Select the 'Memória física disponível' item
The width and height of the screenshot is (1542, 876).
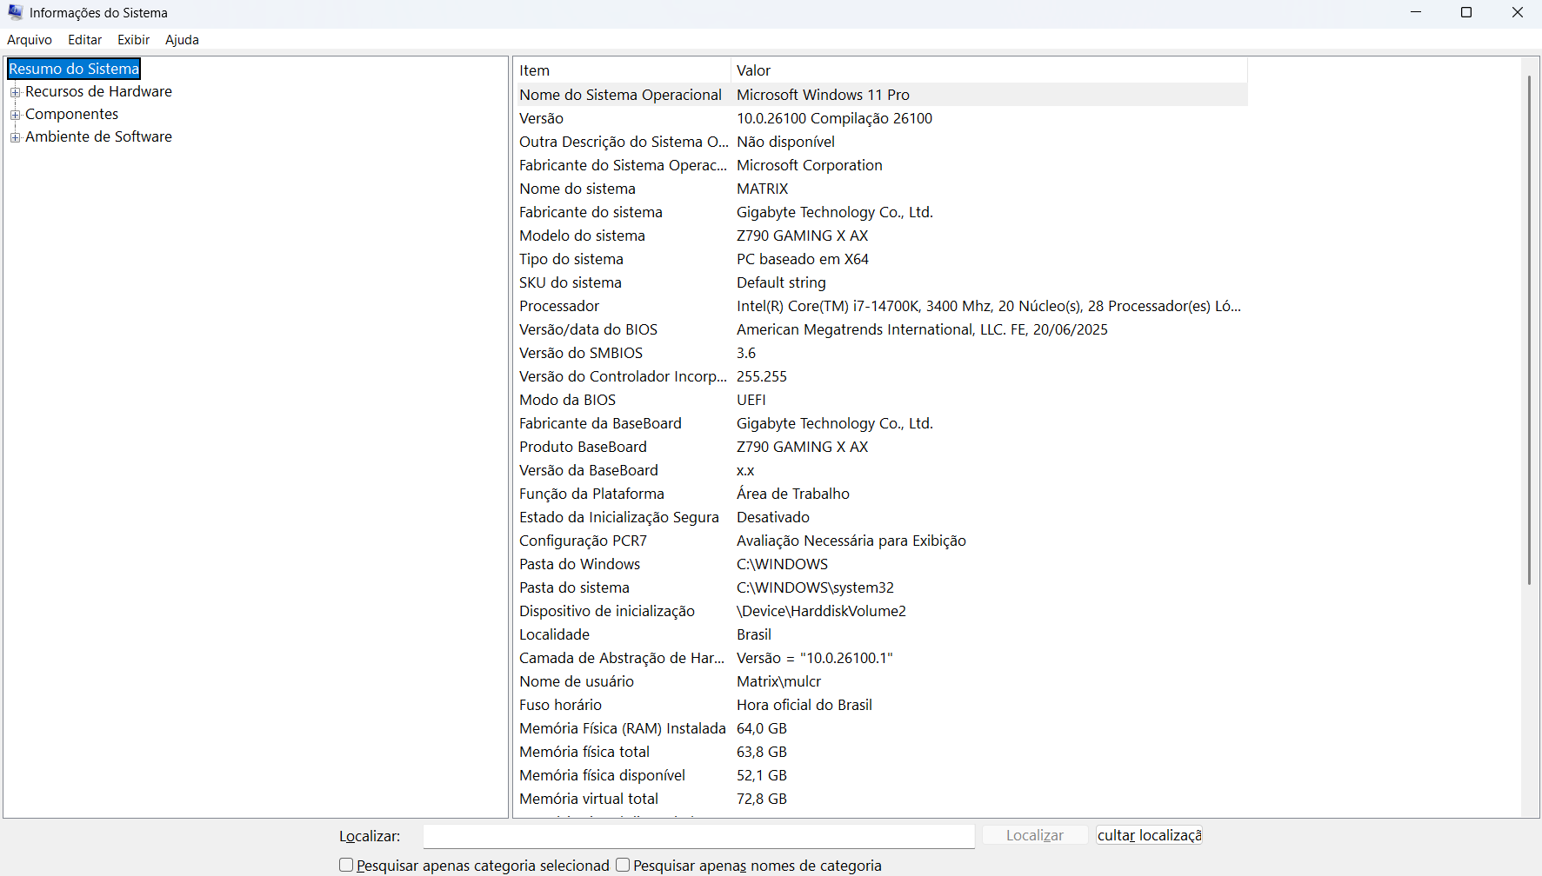(x=602, y=775)
